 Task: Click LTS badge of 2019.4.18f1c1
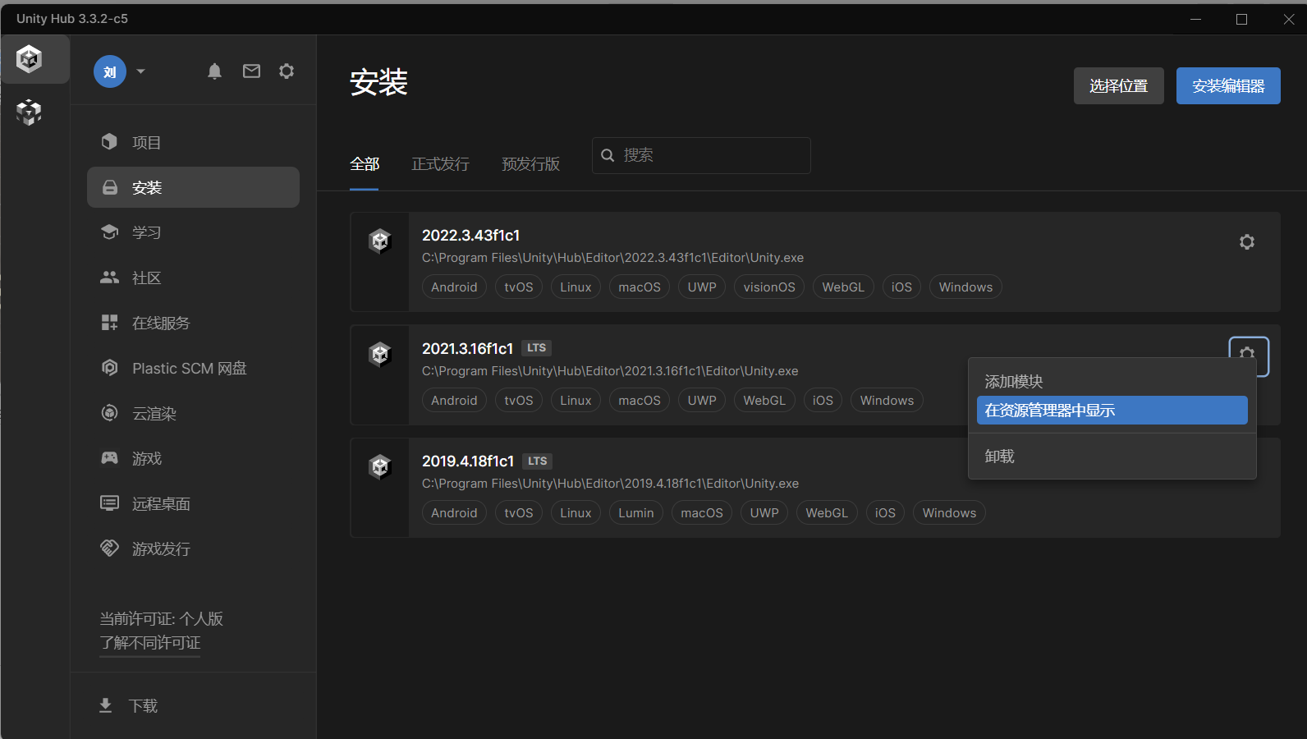pyautogui.click(x=538, y=461)
